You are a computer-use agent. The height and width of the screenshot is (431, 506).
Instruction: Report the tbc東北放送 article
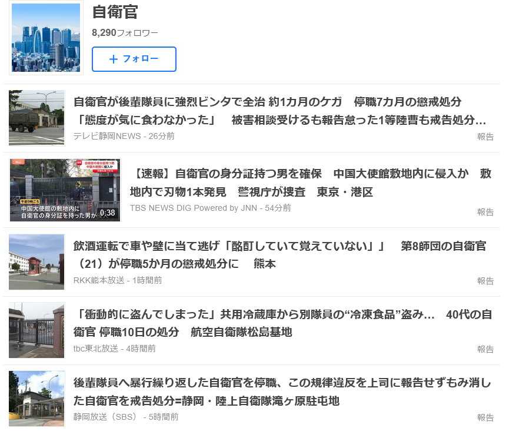point(485,349)
